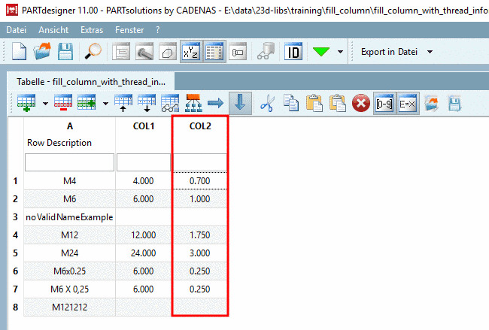Click the COL2 column header

coord(200,126)
